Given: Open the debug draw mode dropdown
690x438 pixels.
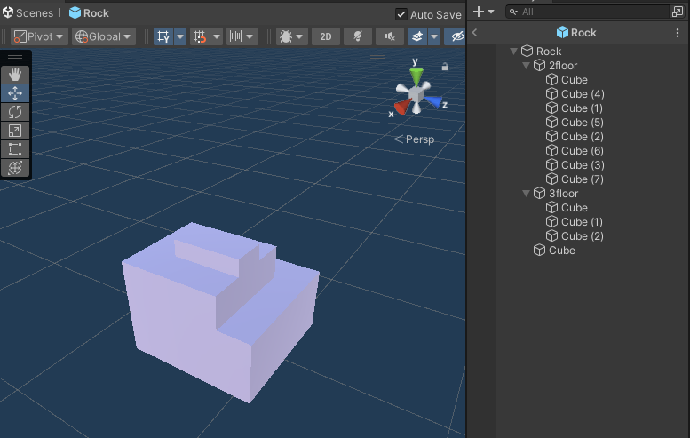Looking at the screenshot, I should pos(292,36).
